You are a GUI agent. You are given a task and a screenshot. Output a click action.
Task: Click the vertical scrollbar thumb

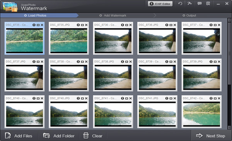[x=229, y=54]
